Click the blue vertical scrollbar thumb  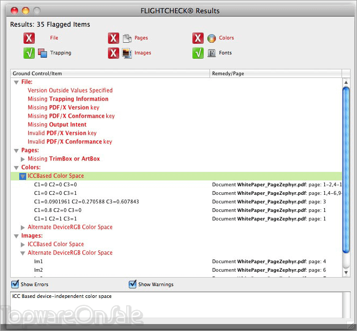[x=346, y=170]
